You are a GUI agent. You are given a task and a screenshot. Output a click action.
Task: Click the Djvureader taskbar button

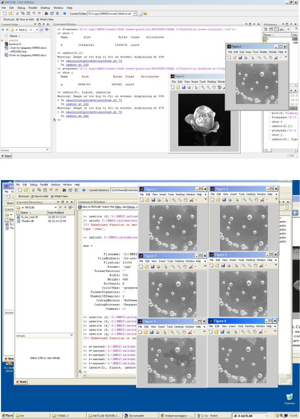click(x=140, y=416)
